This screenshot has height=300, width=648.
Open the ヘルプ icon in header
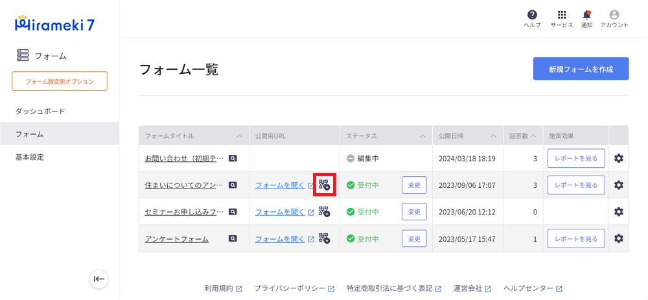[x=532, y=16]
